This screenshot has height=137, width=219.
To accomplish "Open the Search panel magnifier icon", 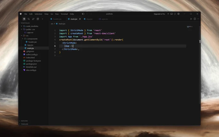I will coord(29,19).
